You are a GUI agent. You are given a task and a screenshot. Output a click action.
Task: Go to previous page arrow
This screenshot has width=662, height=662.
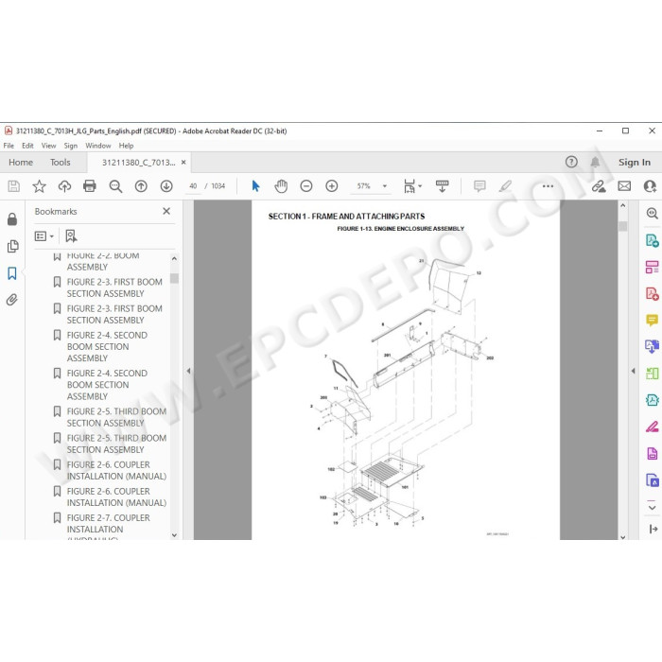pyautogui.click(x=141, y=186)
